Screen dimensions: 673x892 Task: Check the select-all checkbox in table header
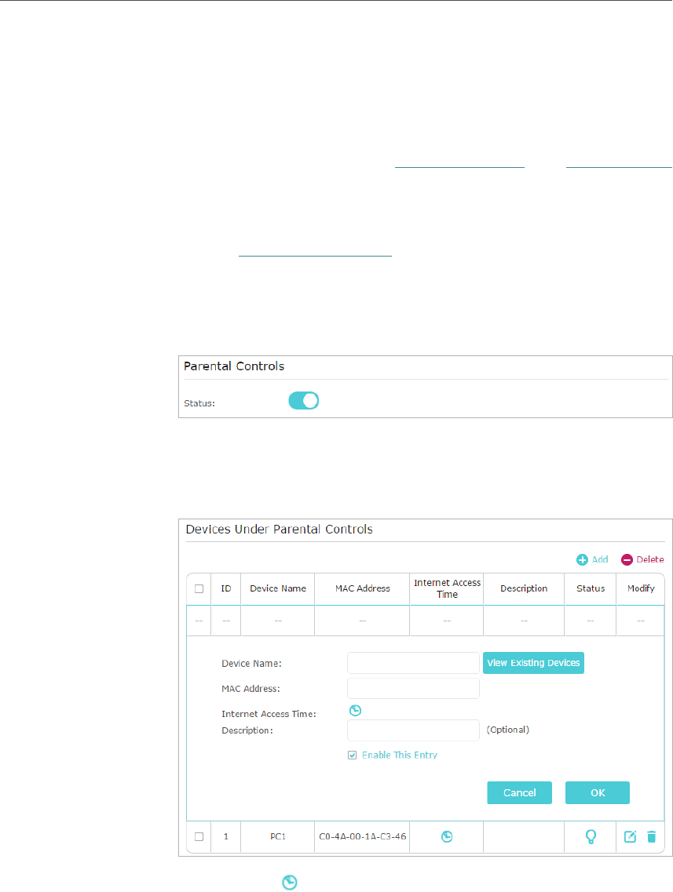tap(199, 588)
